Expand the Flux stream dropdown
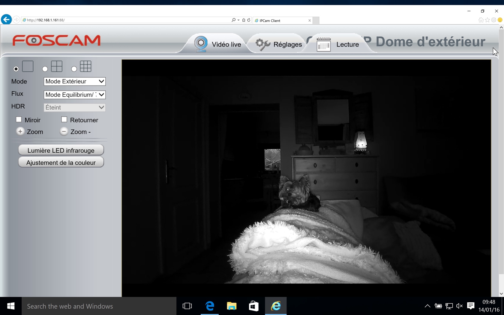The height and width of the screenshot is (315, 504). [74, 95]
